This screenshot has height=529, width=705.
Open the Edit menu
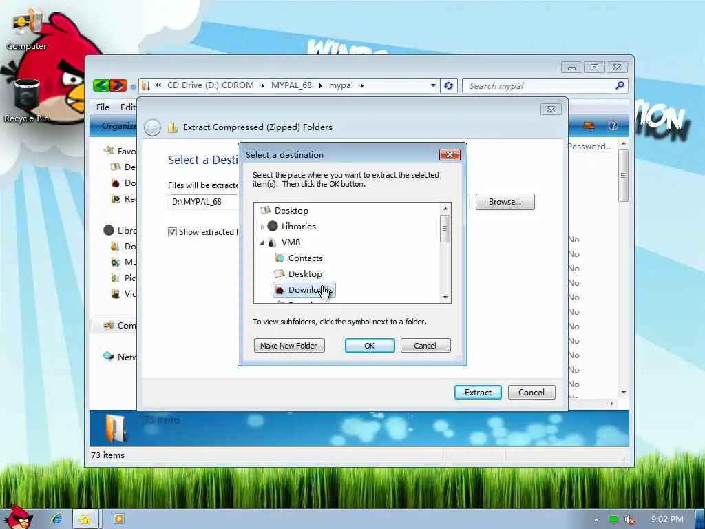click(127, 107)
